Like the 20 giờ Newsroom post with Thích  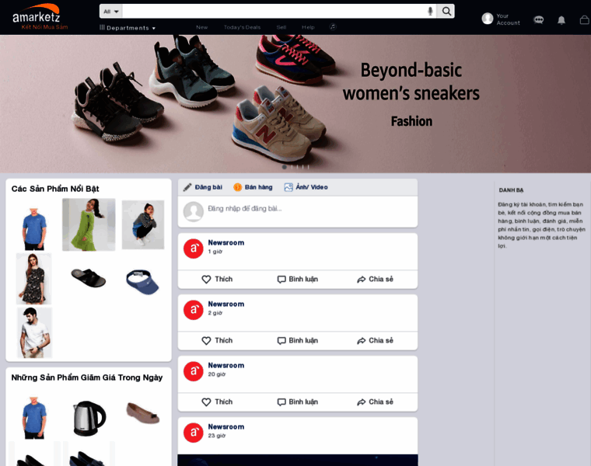click(x=217, y=402)
